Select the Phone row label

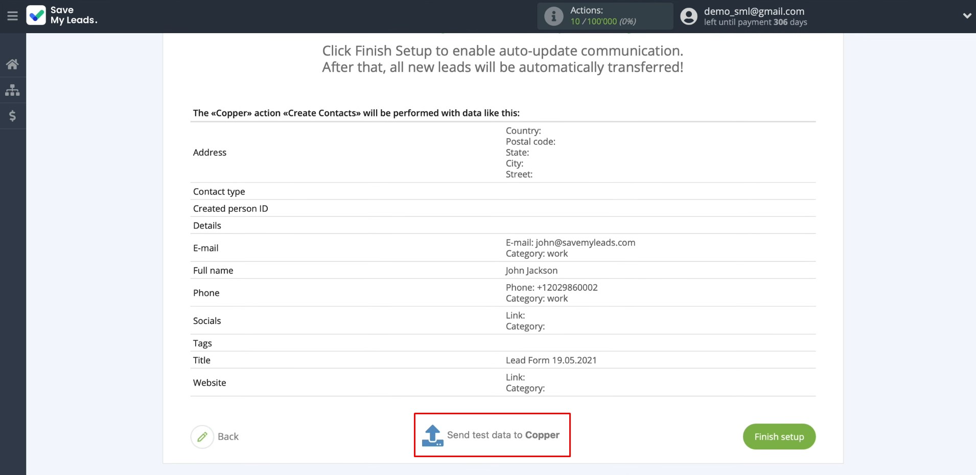[x=206, y=293]
